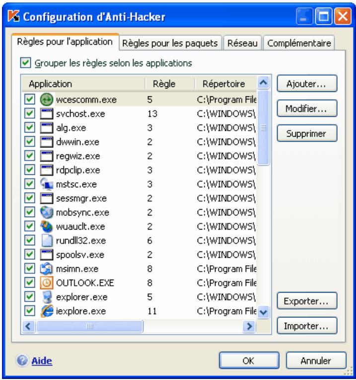Click the regwiz.exe window icon
Viewport: 356px width, 380px height.
[47, 156]
